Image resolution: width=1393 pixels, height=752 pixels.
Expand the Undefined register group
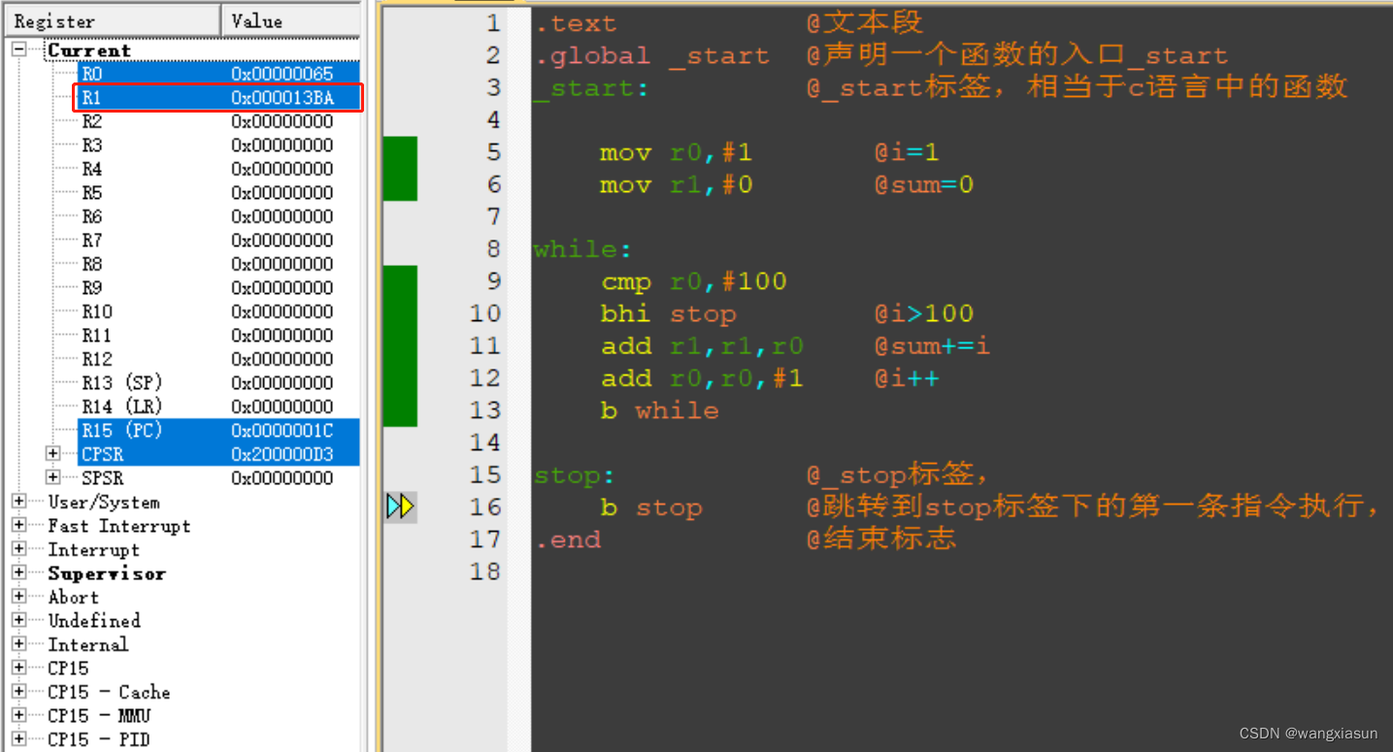click(x=18, y=620)
